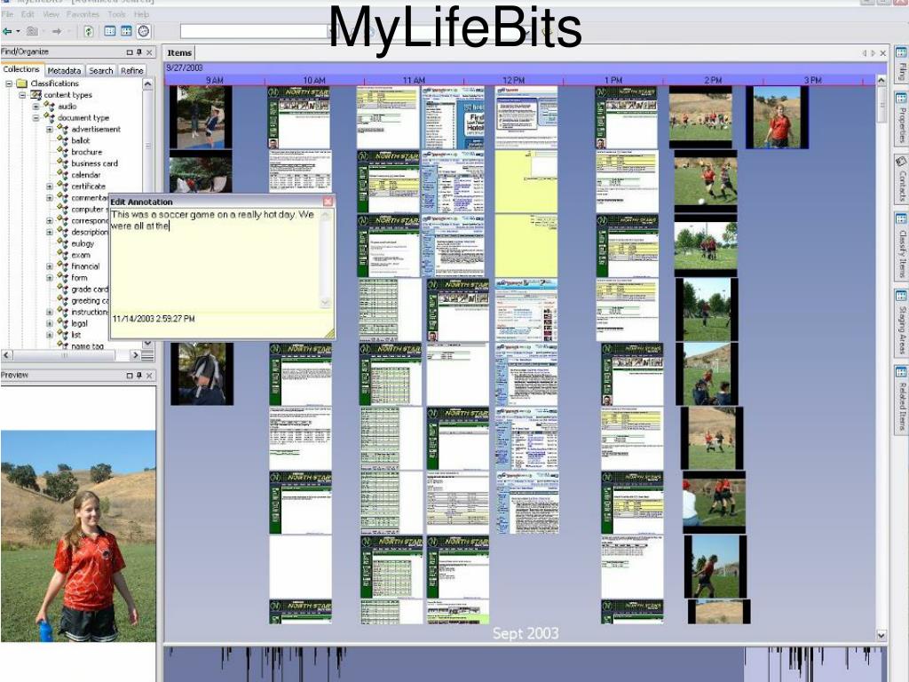Select calendar in the classification tree

pos(86,175)
